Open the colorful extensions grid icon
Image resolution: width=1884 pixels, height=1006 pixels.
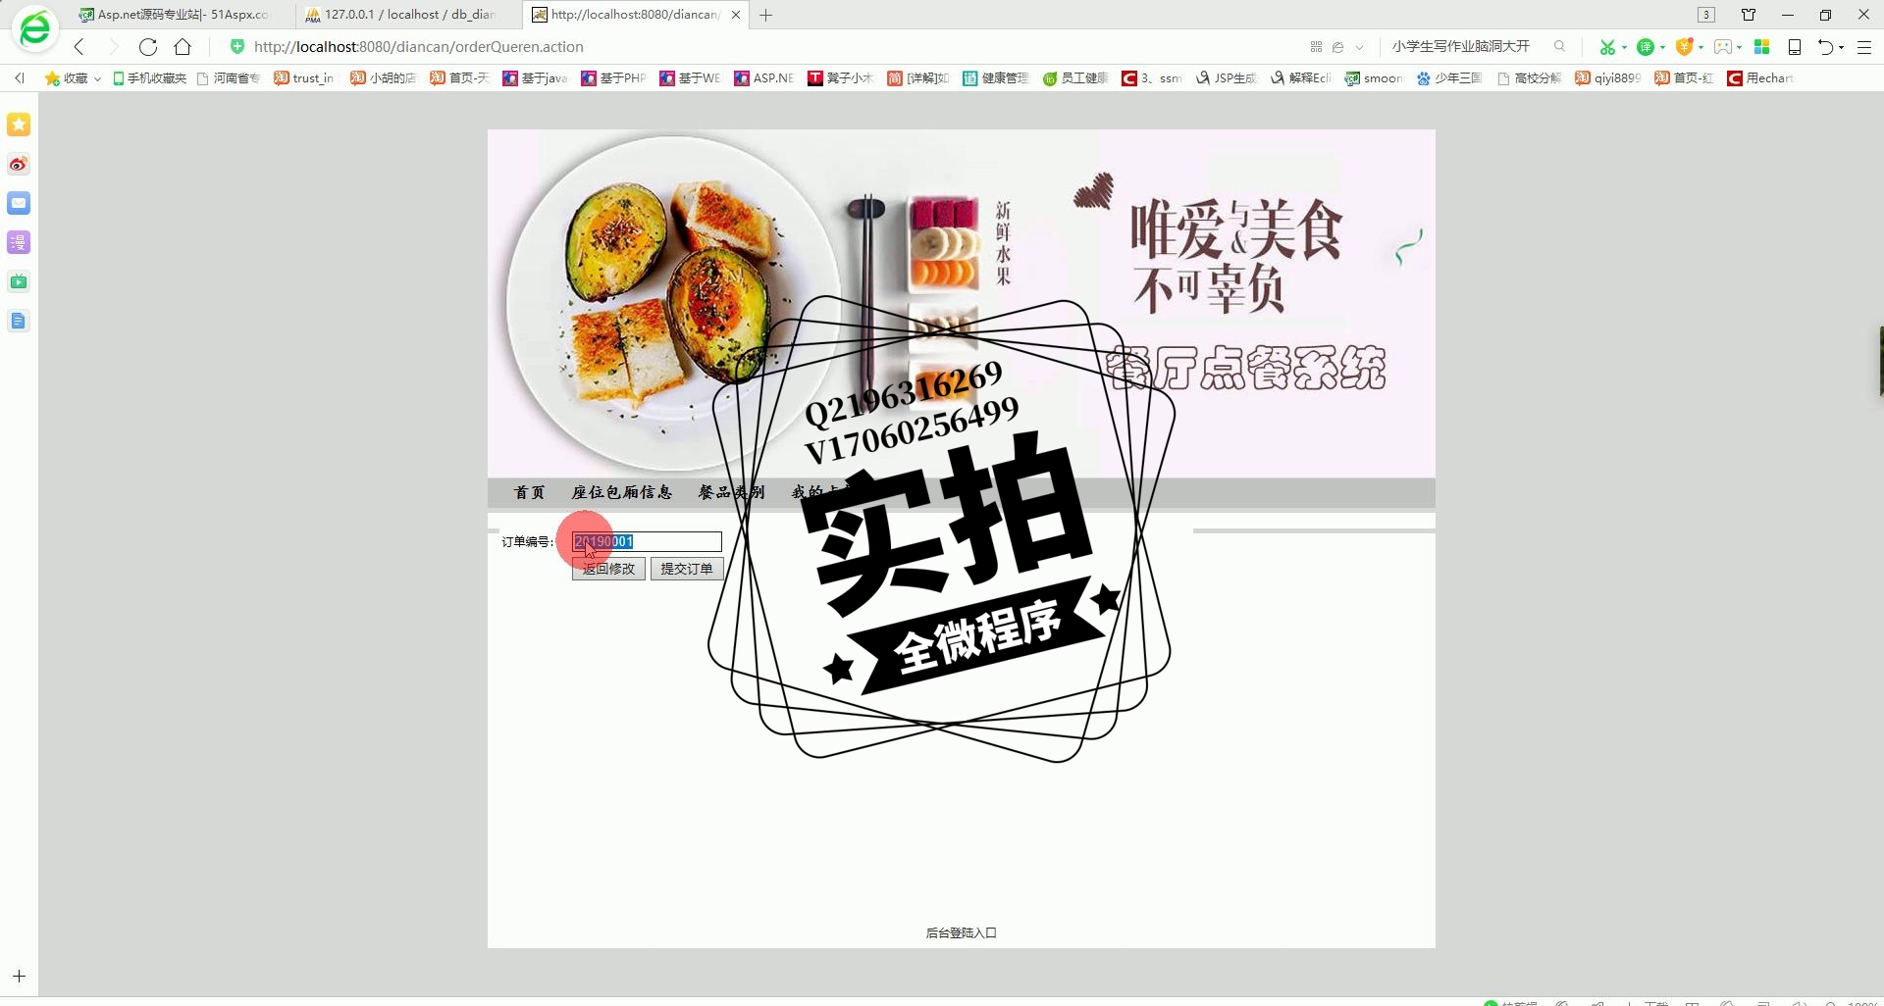click(1761, 46)
